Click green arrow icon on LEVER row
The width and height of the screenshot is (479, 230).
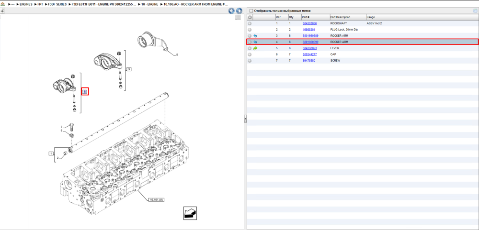coord(255,48)
